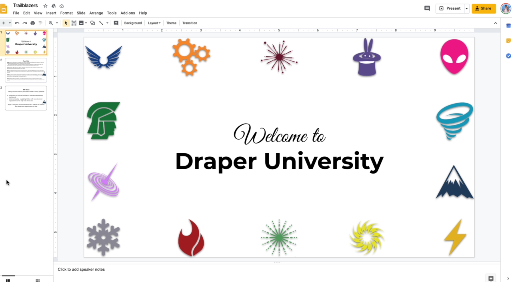Open the Tools menu

[x=112, y=13]
